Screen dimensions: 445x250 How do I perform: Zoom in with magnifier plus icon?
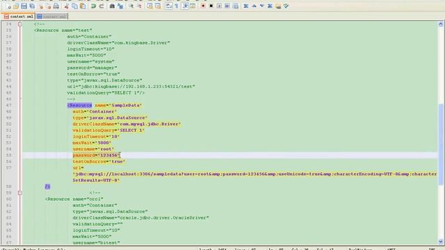tap(131, 6)
